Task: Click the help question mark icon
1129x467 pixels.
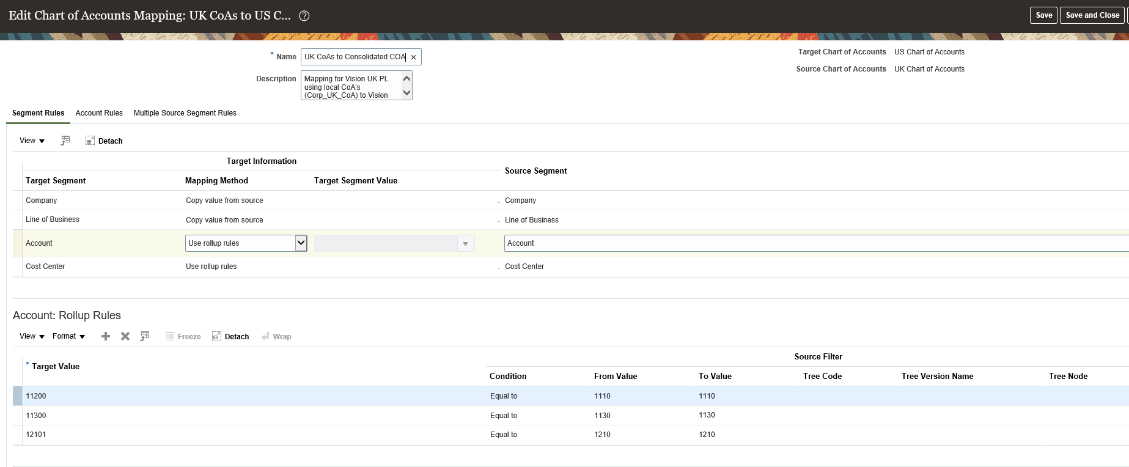Action: 304,16
